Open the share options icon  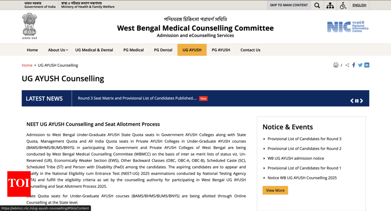point(347,65)
